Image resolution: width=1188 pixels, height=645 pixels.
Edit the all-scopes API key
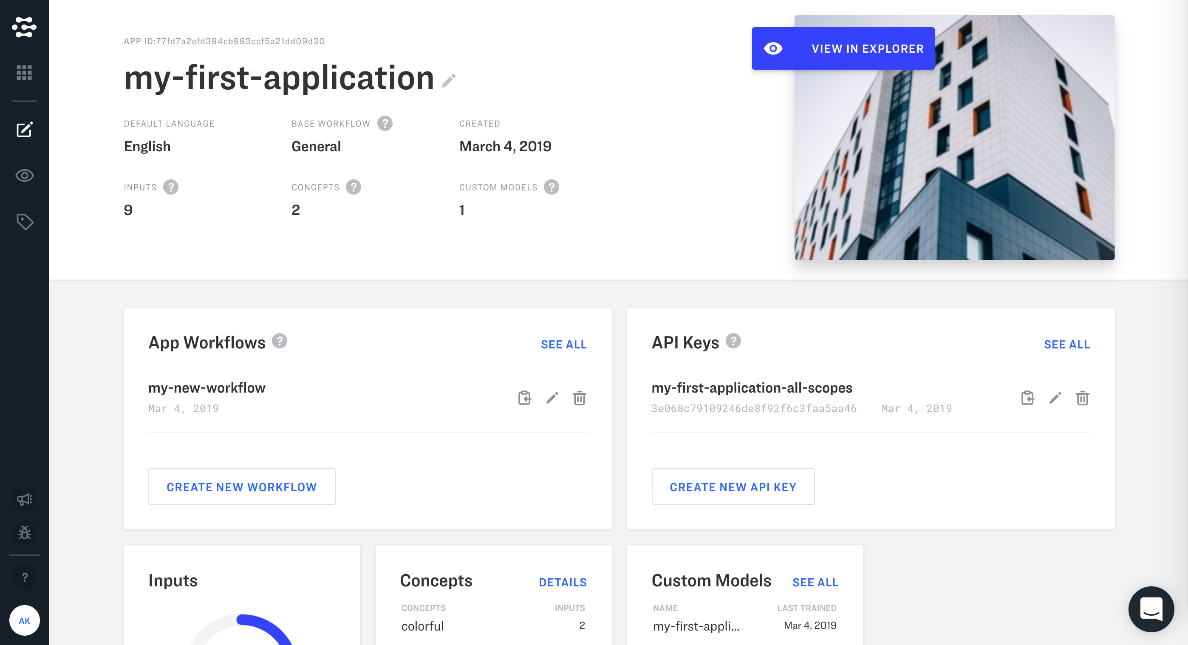[x=1055, y=397]
